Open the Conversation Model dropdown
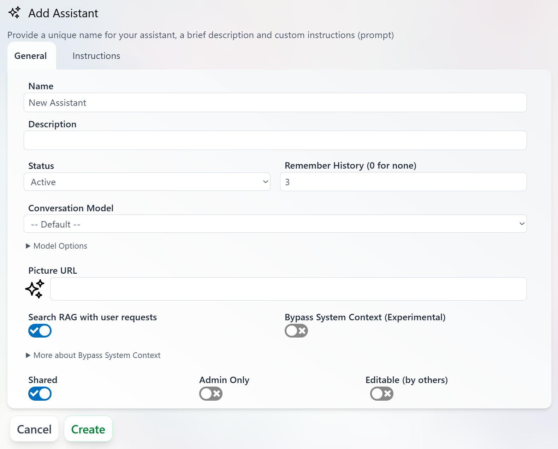 pyautogui.click(x=275, y=224)
